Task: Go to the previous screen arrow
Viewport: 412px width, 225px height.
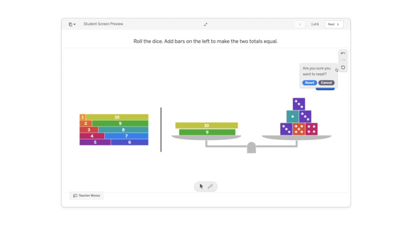Action: click(300, 24)
